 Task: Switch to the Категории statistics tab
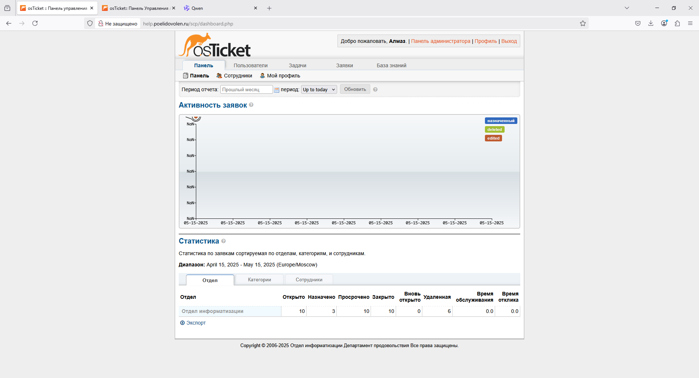point(259,280)
